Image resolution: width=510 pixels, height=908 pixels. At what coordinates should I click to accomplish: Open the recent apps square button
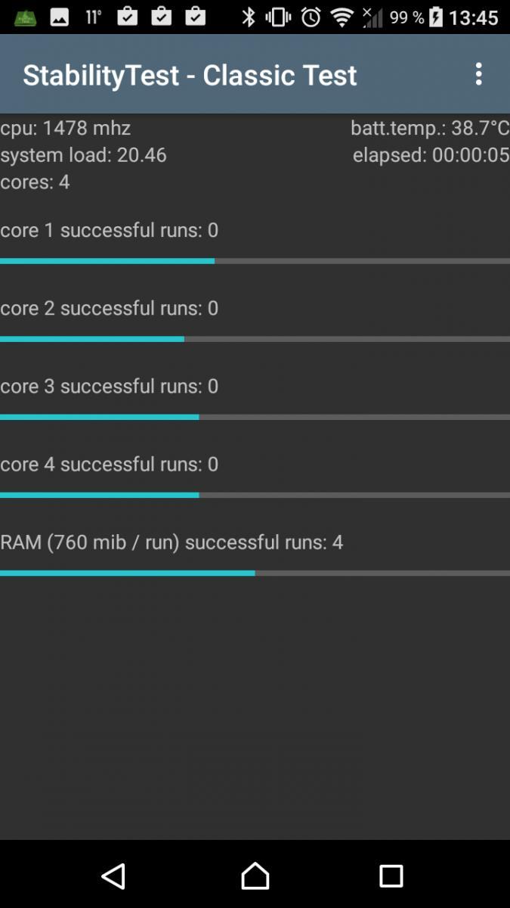391,876
